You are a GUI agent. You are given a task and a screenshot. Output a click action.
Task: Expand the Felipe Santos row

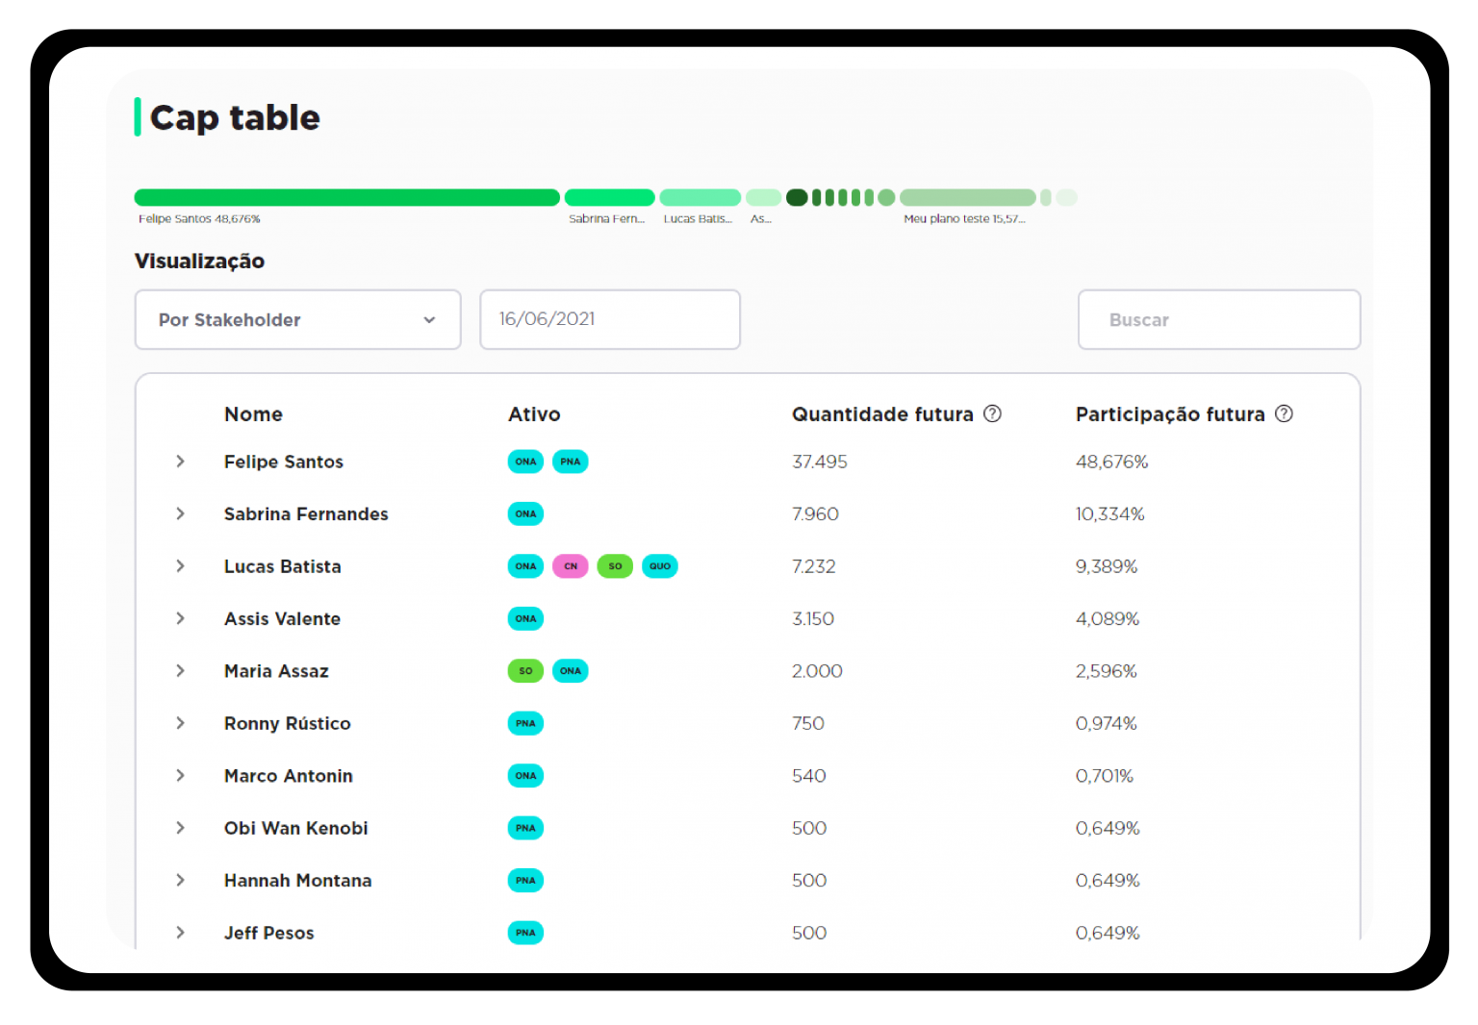coord(180,462)
